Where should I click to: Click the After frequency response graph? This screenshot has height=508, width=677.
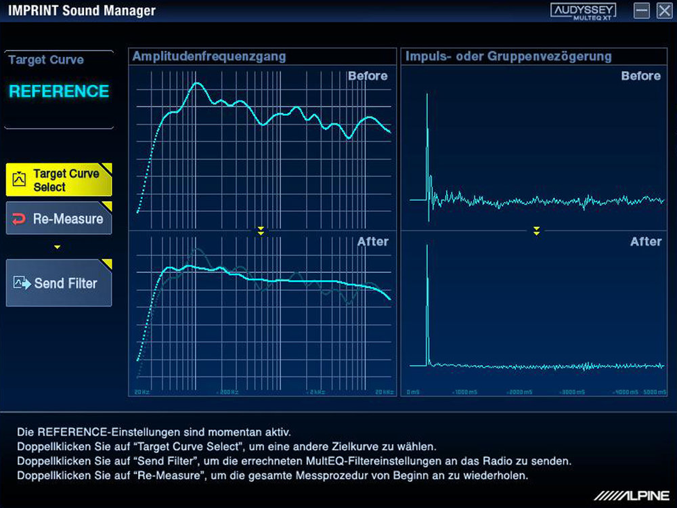pyautogui.click(x=262, y=312)
